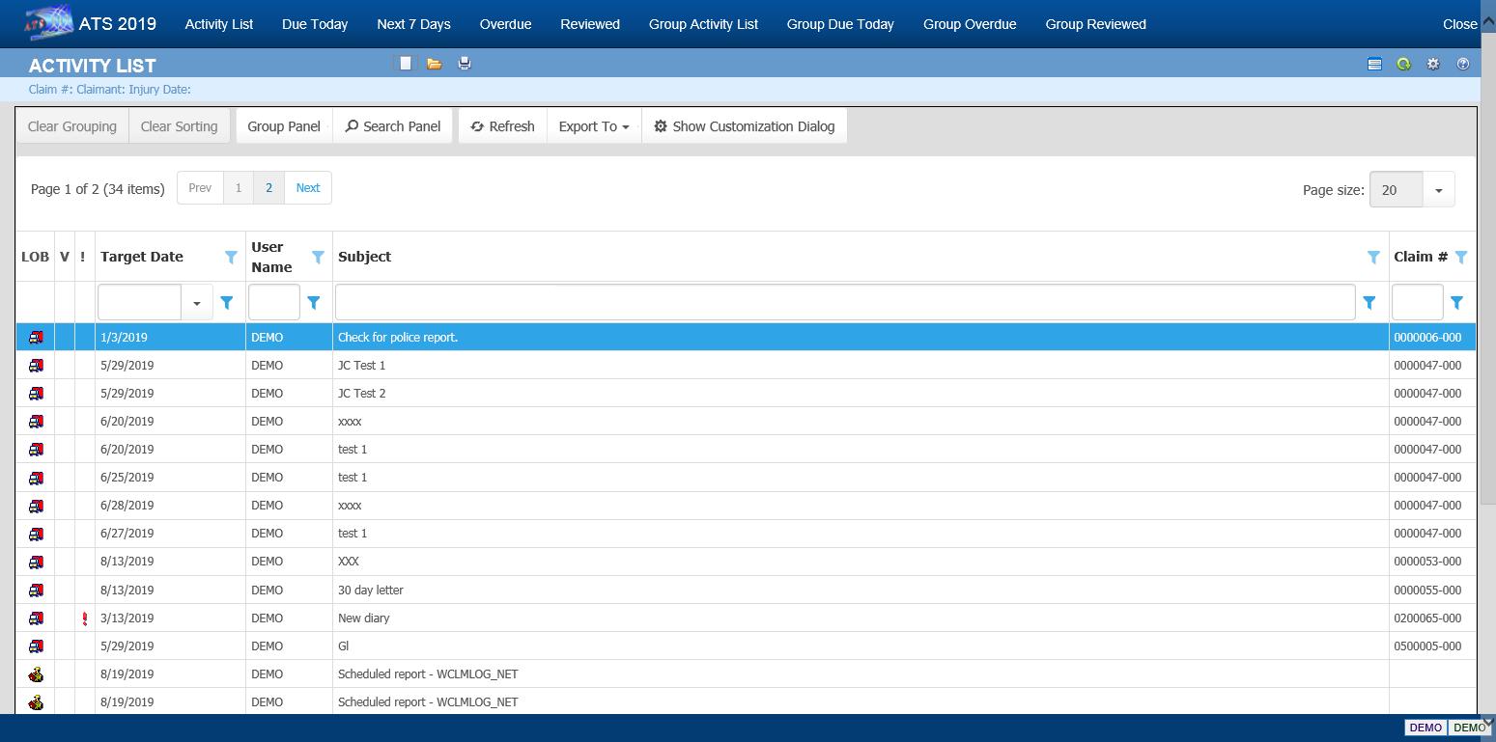Click the Search Panel button

(393, 126)
